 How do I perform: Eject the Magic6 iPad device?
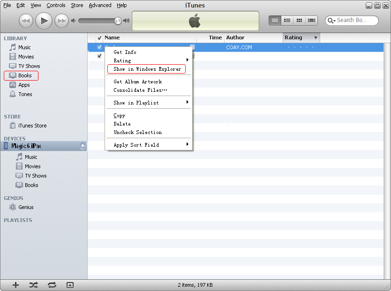point(83,146)
